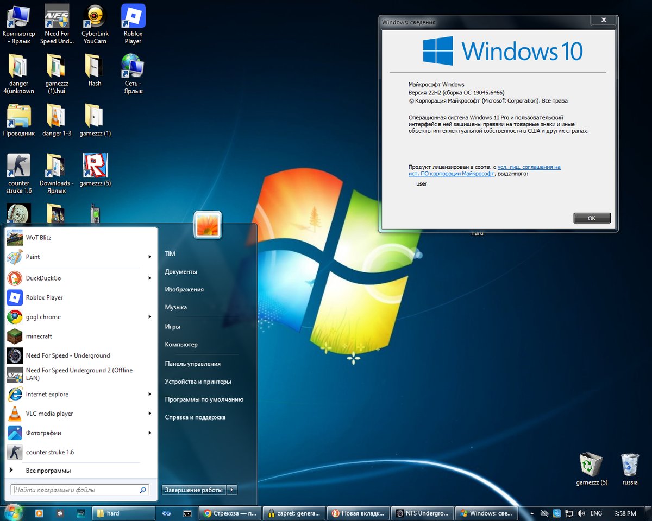The image size is (652, 521).
Task: Select the Проводник desktop icon
Action: pos(18,120)
